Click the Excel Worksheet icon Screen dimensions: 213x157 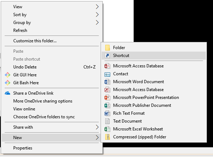pos(107,129)
